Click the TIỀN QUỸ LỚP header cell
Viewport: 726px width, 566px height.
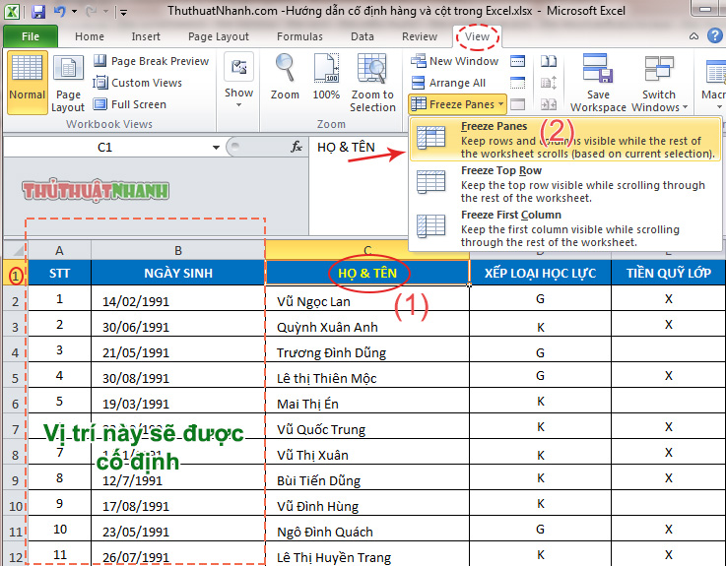(669, 273)
